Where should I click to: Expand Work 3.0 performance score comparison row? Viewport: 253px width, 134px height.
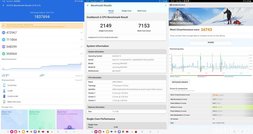click(251, 95)
